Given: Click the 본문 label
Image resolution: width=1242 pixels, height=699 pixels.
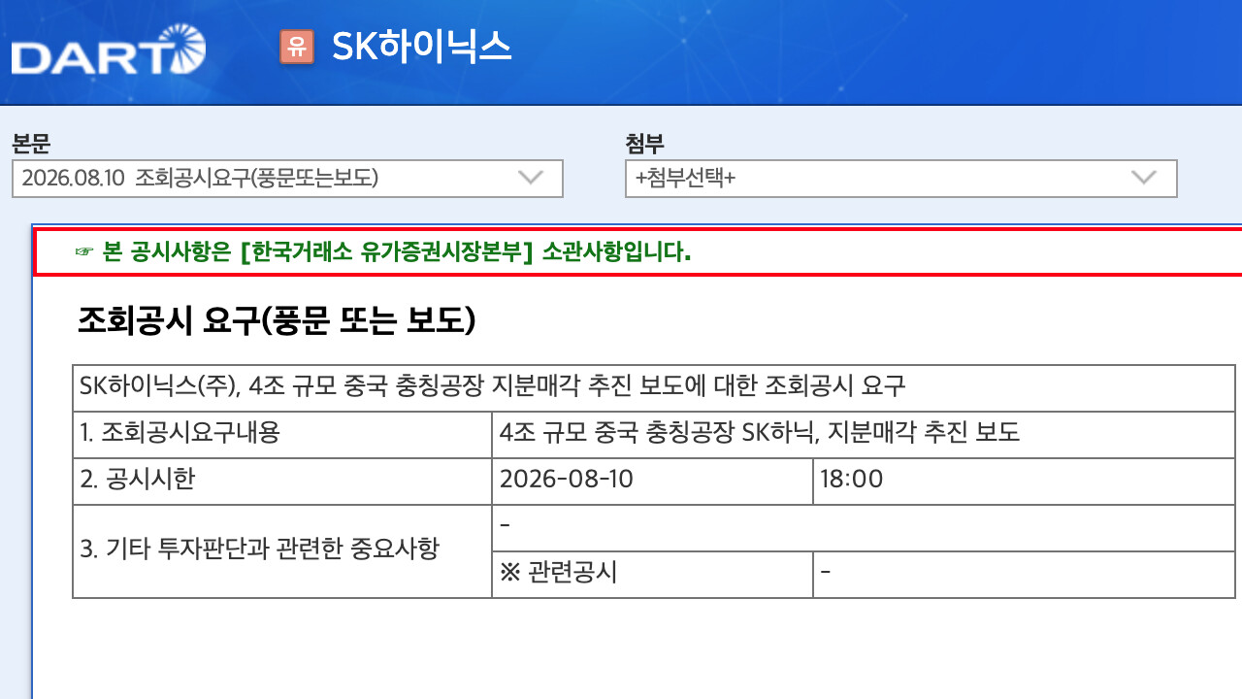Looking at the screenshot, I should click(x=31, y=143).
